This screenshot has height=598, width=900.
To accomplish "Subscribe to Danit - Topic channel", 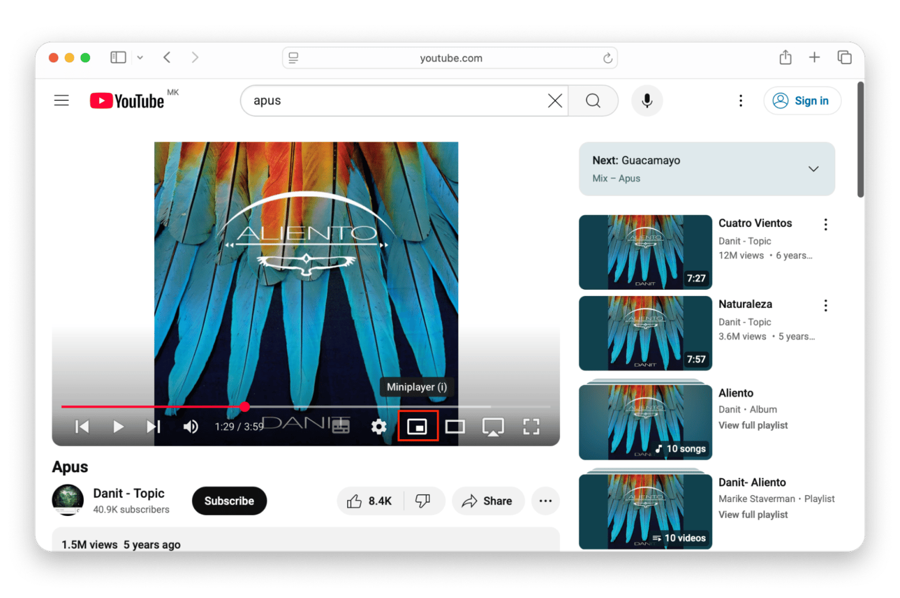I will click(x=229, y=501).
